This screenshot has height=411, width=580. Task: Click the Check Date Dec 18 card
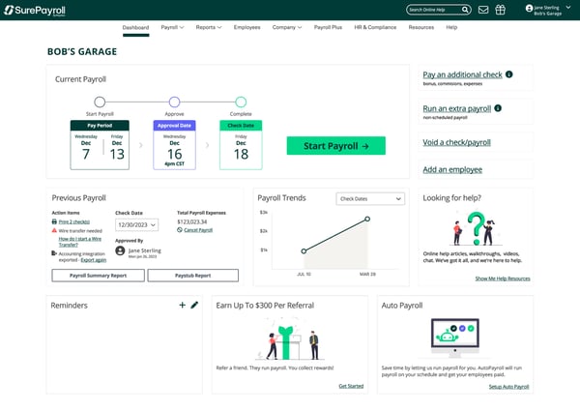pyautogui.click(x=241, y=145)
